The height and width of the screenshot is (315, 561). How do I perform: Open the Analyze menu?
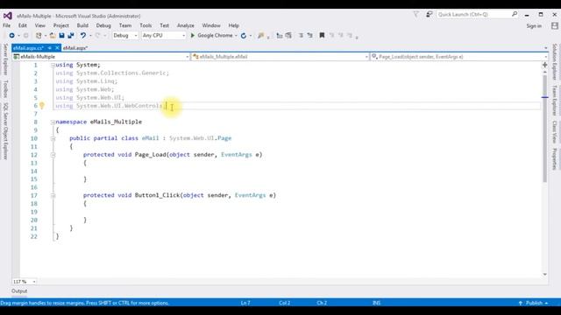point(185,25)
